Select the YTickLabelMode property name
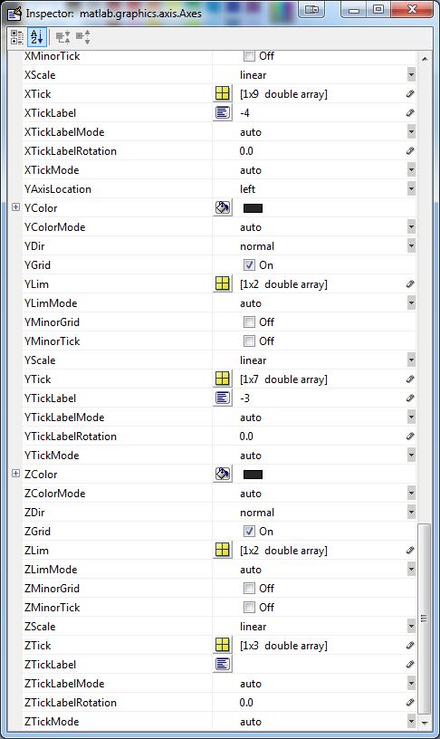 point(64,417)
